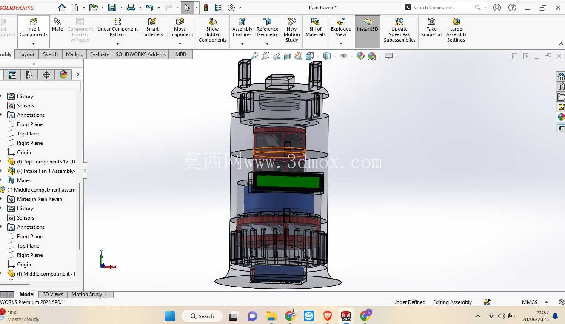Toggle Hide/Show Items eye icon

coord(344,56)
